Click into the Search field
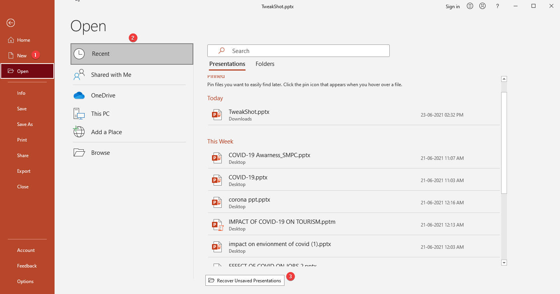 click(x=299, y=51)
